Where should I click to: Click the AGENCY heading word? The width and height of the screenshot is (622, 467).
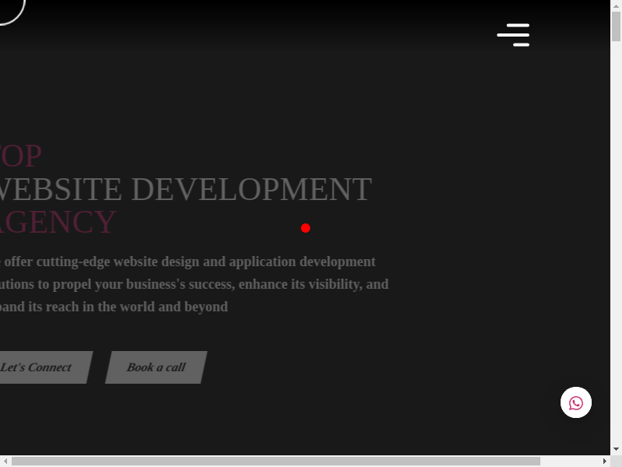point(58,222)
